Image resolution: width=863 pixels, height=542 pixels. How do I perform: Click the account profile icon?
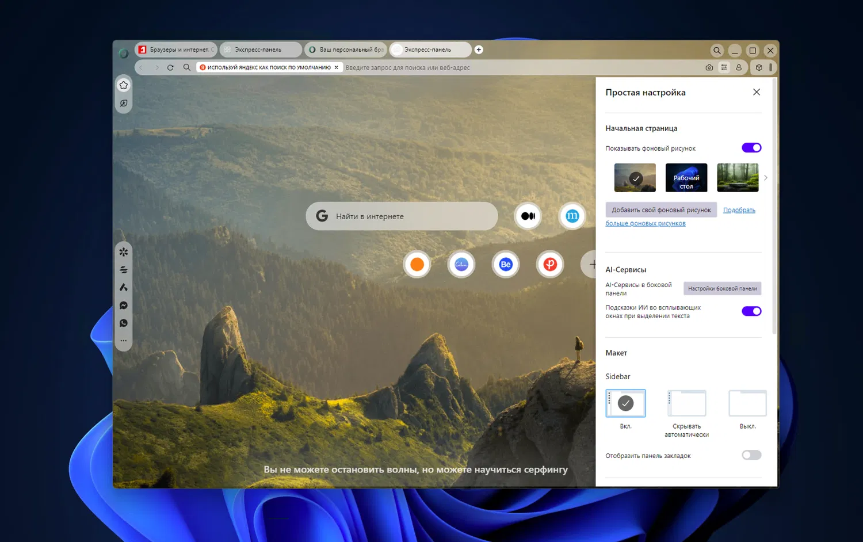pyautogui.click(x=739, y=67)
